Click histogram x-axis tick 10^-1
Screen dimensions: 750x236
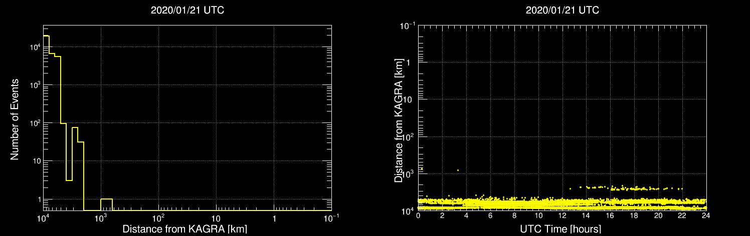[331, 218]
